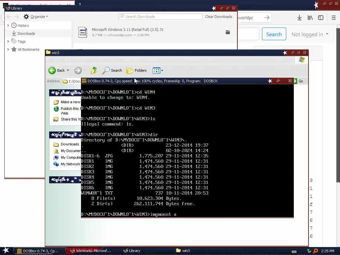
Task: Click Windows flag logo in win3 window
Action: (301, 60)
